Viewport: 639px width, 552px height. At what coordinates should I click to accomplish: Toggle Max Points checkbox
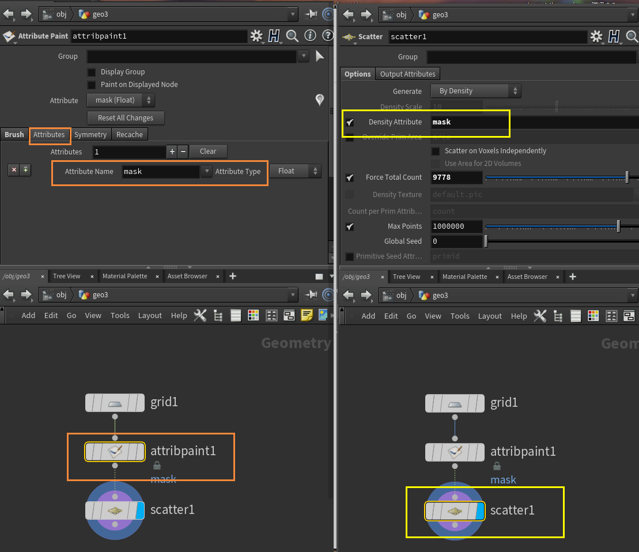point(350,226)
